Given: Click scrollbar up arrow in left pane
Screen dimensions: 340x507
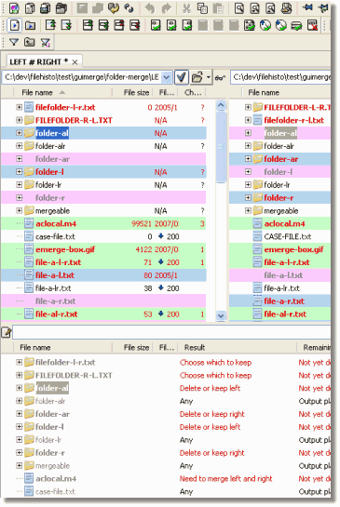Looking at the screenshot, I should point(221,105).
